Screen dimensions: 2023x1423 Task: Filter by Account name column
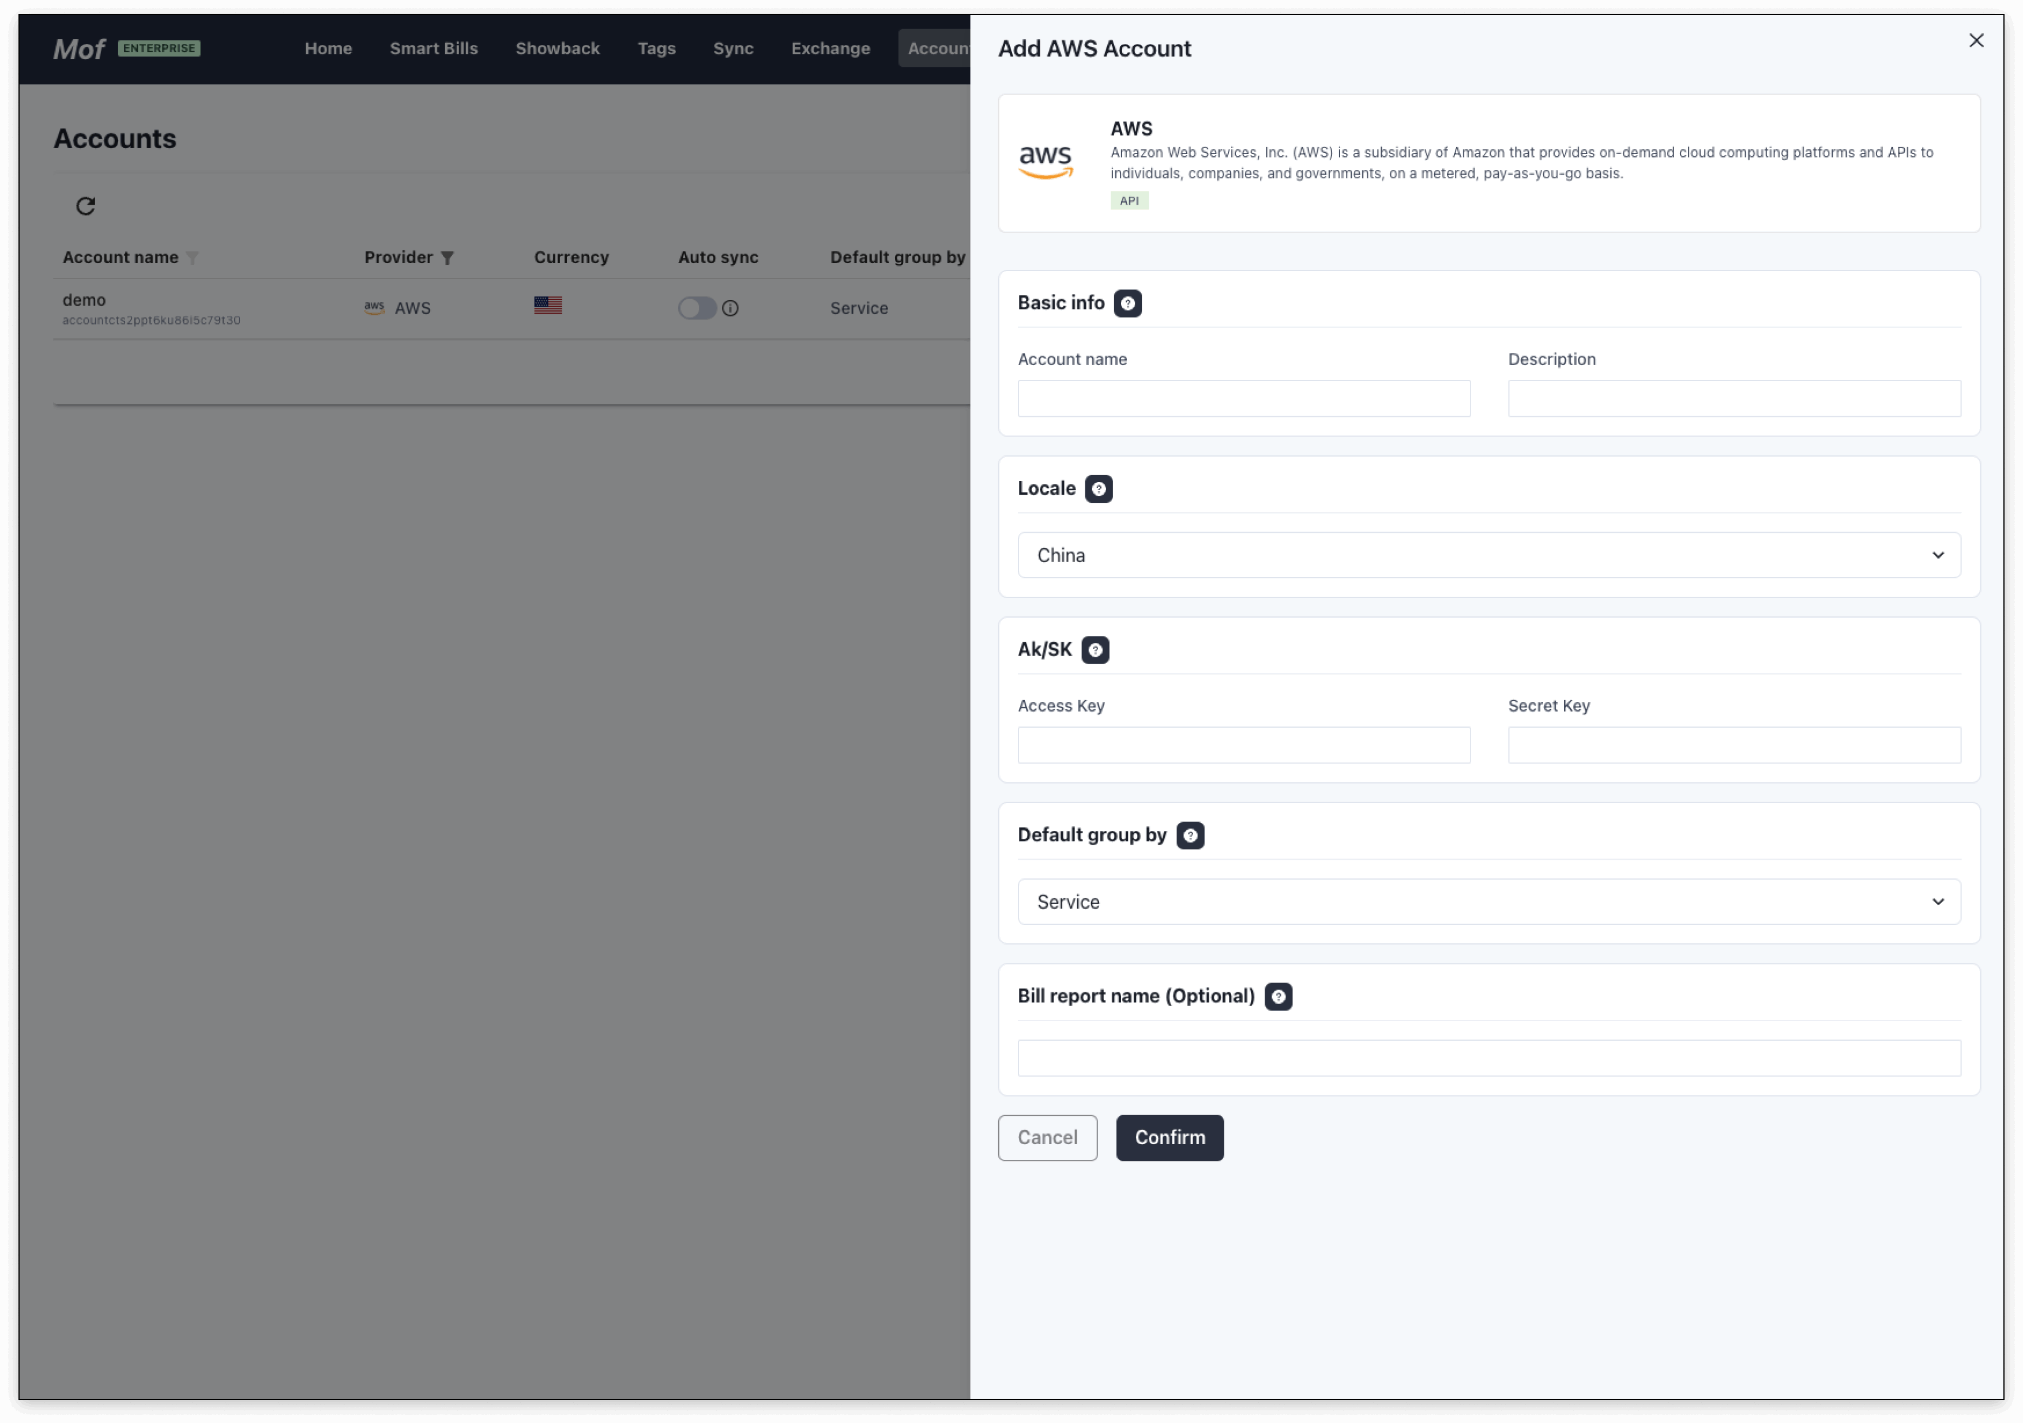tap(192, 258)
